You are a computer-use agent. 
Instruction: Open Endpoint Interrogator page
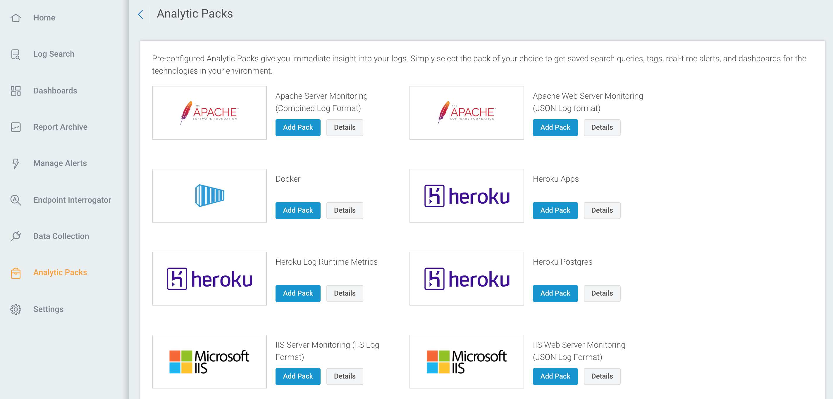(72, 200)
